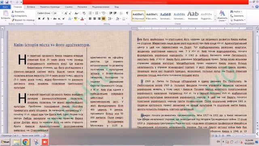Open Word help question mark
Image resolution: width=259 pixels, height=146 pixels.
point(257,7)
